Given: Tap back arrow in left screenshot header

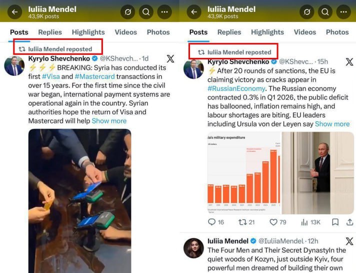Looking at the screenshot, I should click(15, 12).
